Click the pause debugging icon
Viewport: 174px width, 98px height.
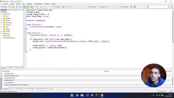[x=71, y=7]
